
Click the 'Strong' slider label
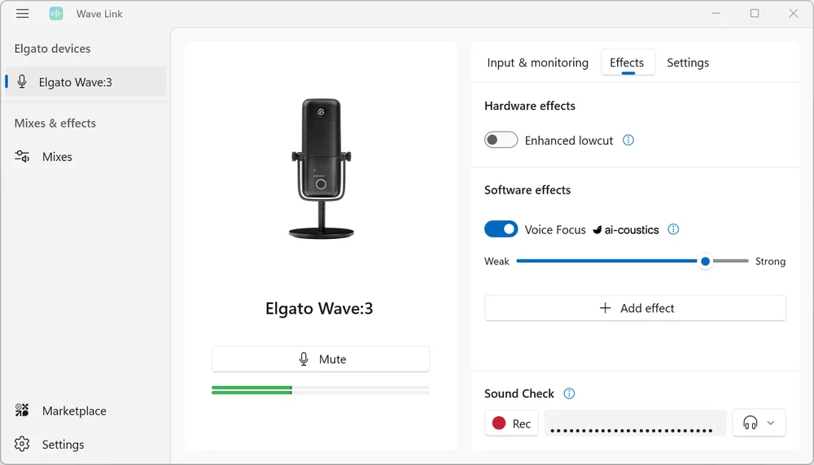770,261
